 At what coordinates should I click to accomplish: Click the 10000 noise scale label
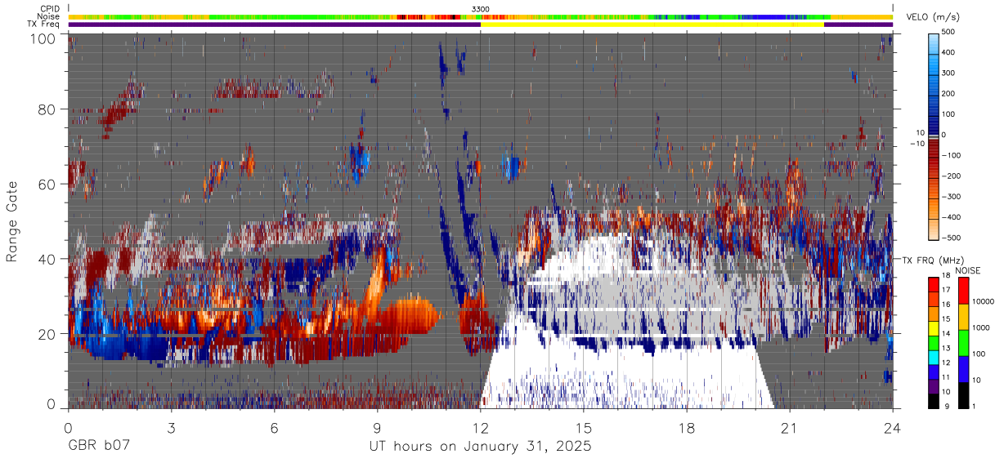tap(984, 302)
